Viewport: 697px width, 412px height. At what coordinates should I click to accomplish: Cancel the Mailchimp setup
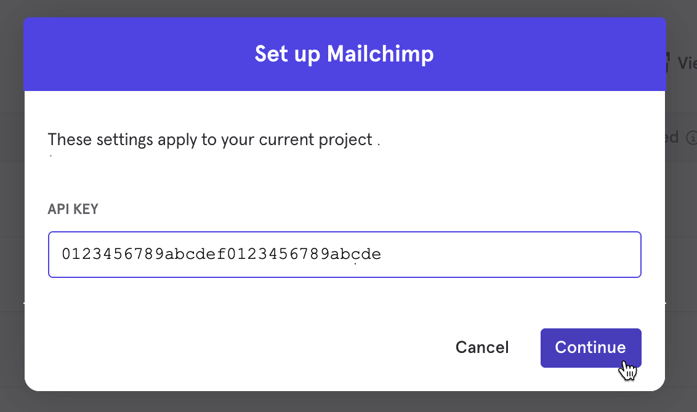(x=482, y=347)
